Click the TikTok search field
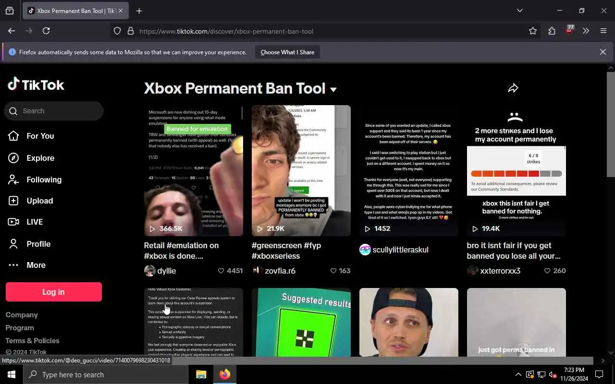This screenshot has height=384, width=615. [54, 111]
